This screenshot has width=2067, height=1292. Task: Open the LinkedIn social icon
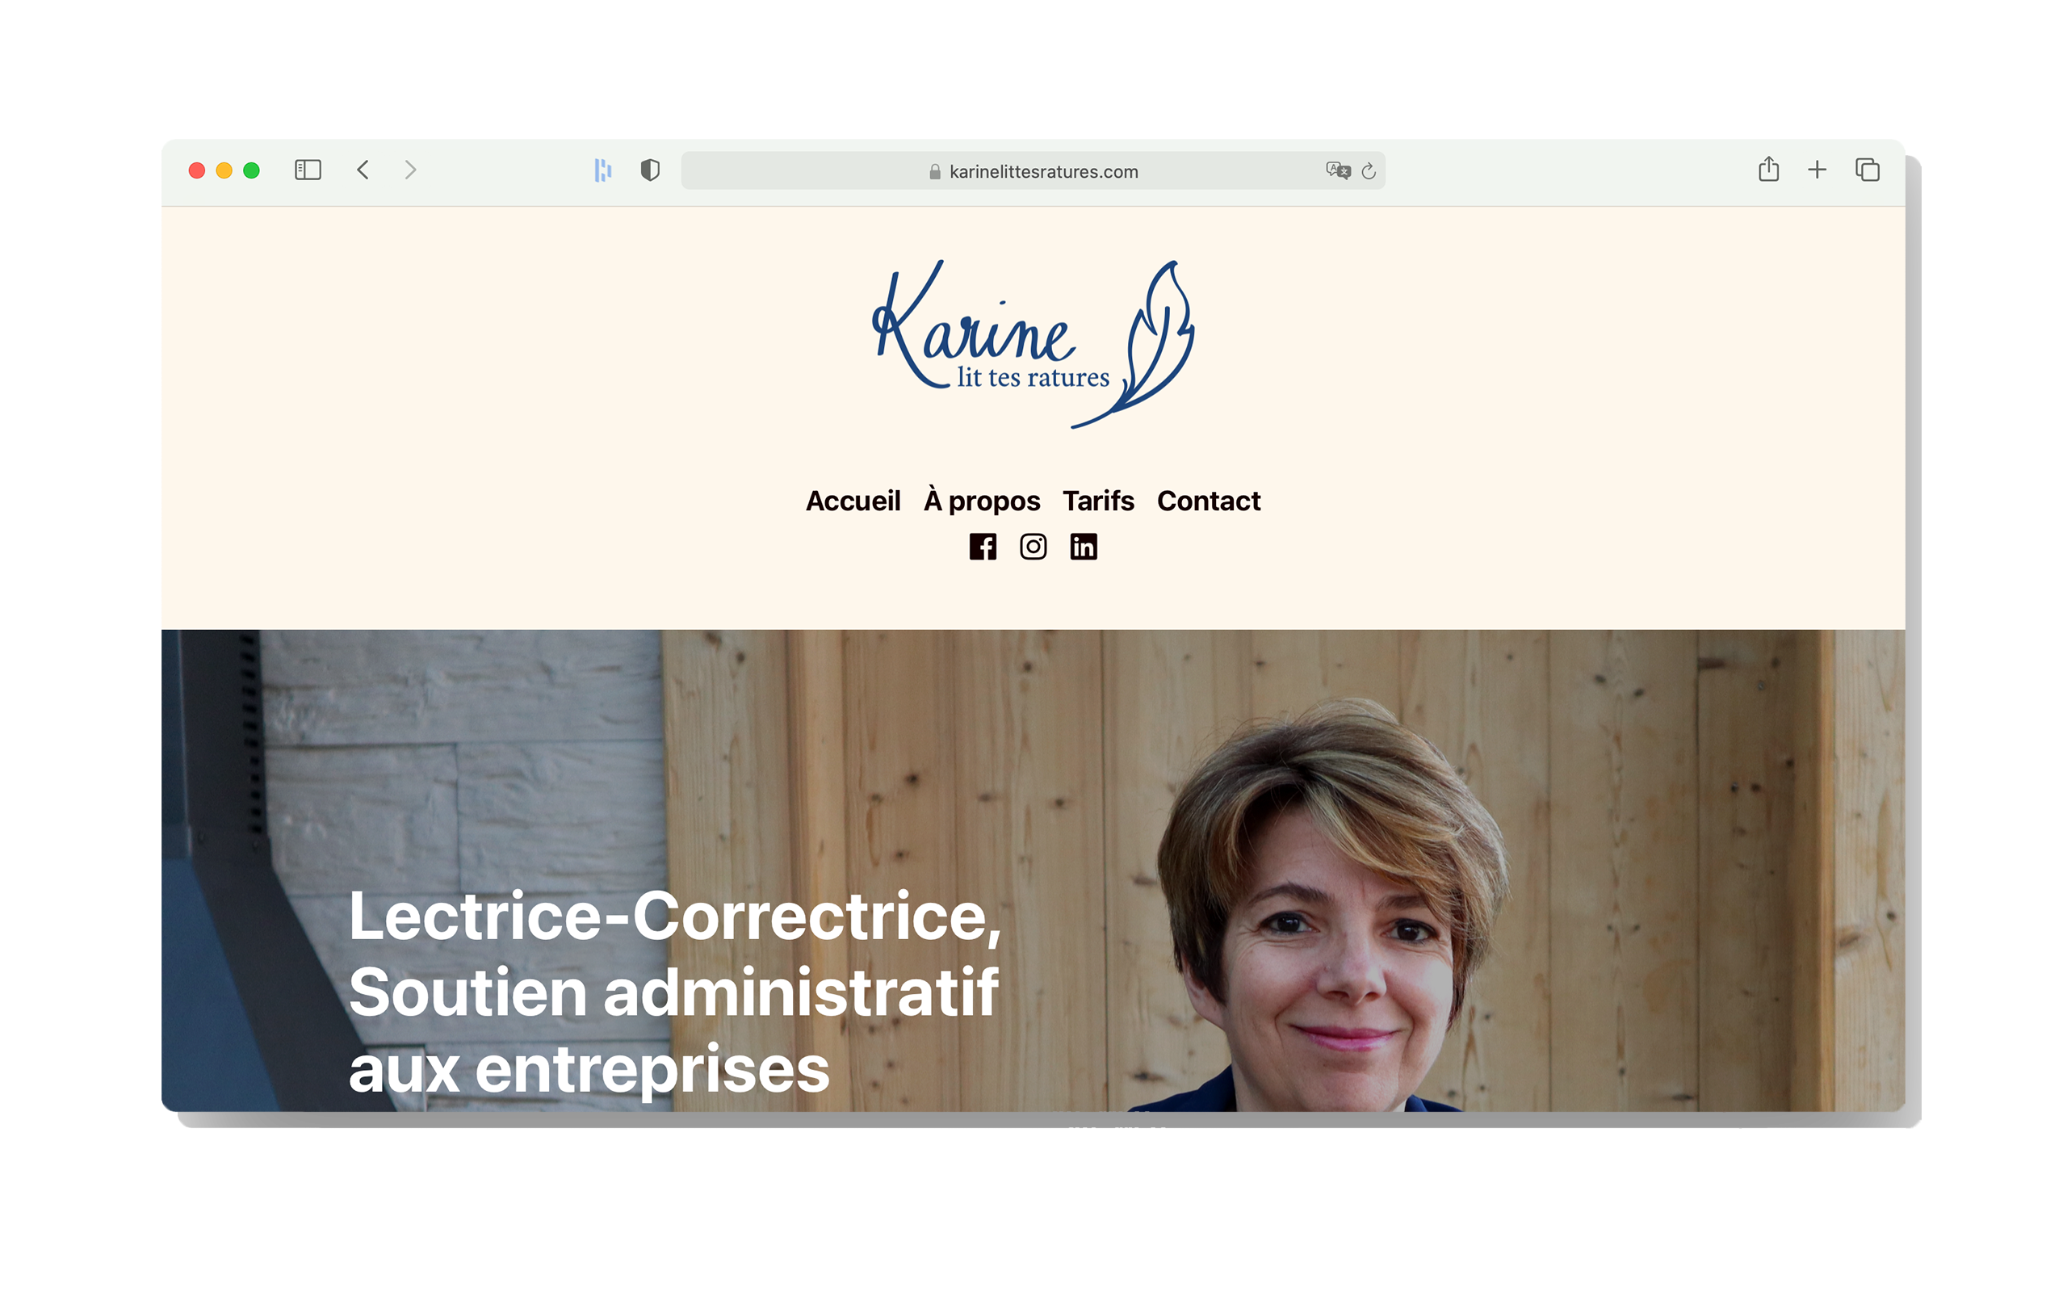(x=1083, y=547)
